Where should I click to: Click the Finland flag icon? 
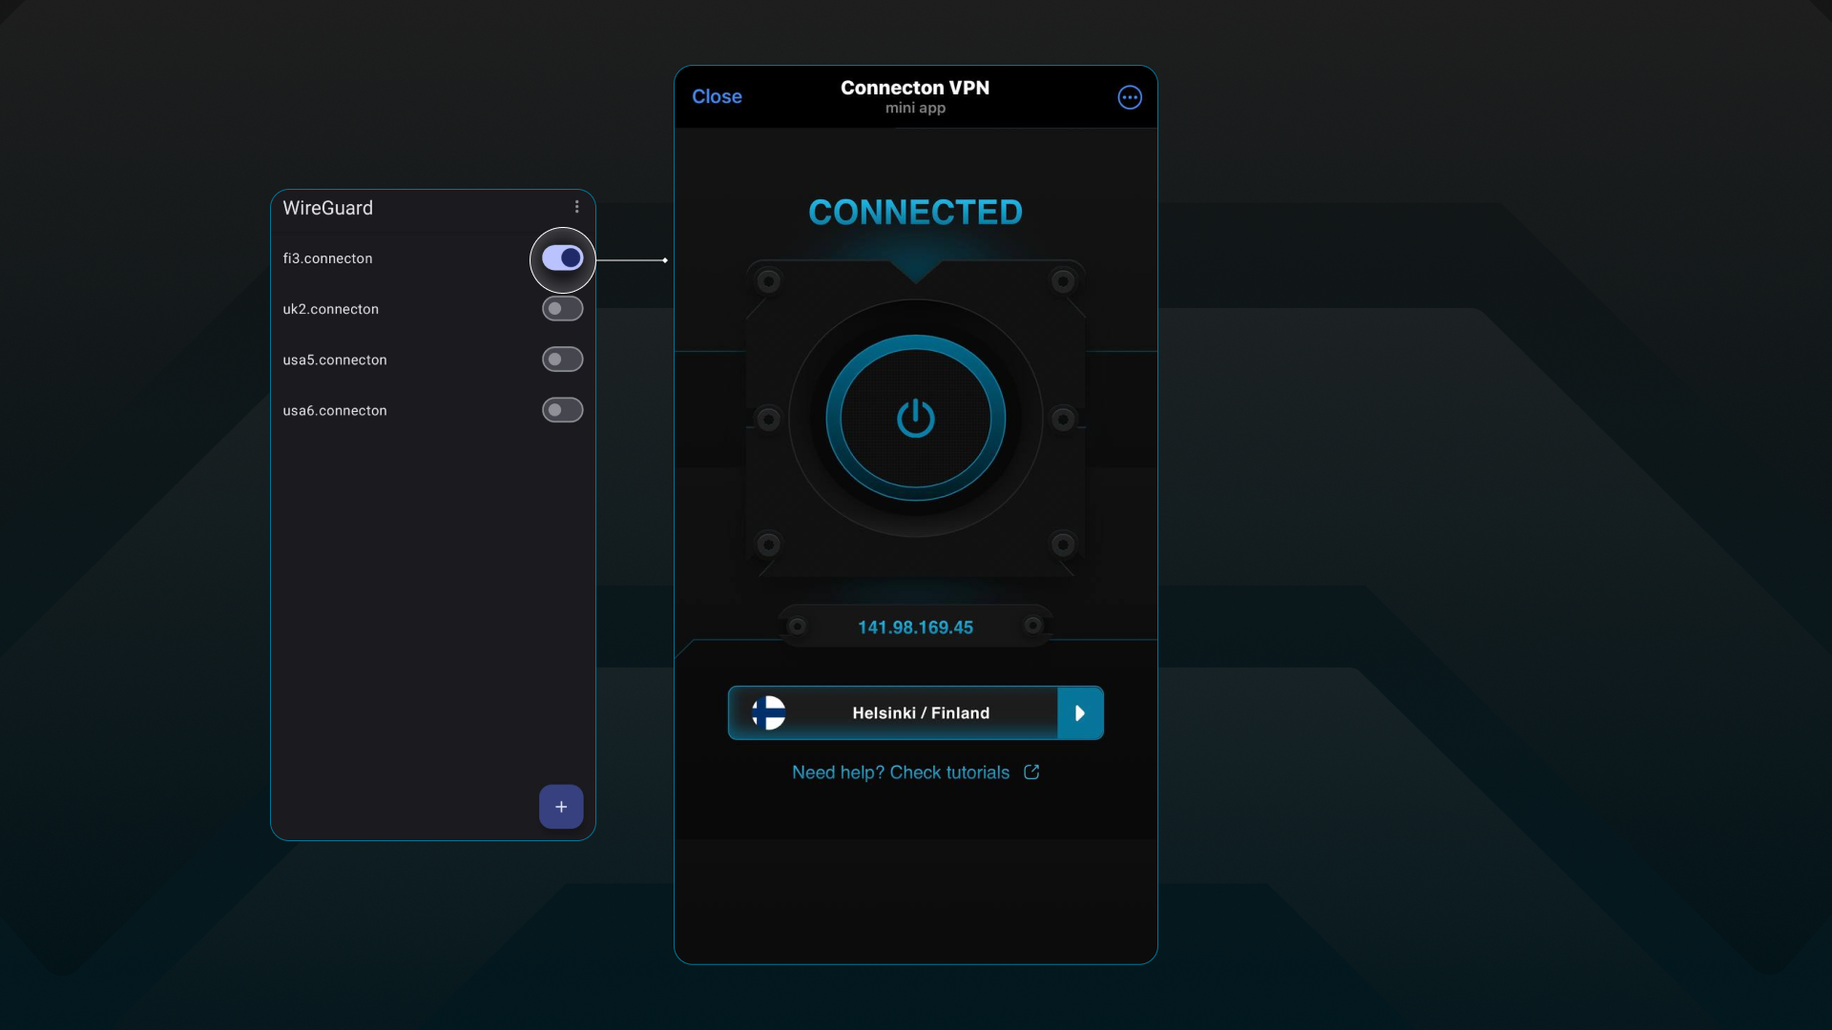pos(768,712)
